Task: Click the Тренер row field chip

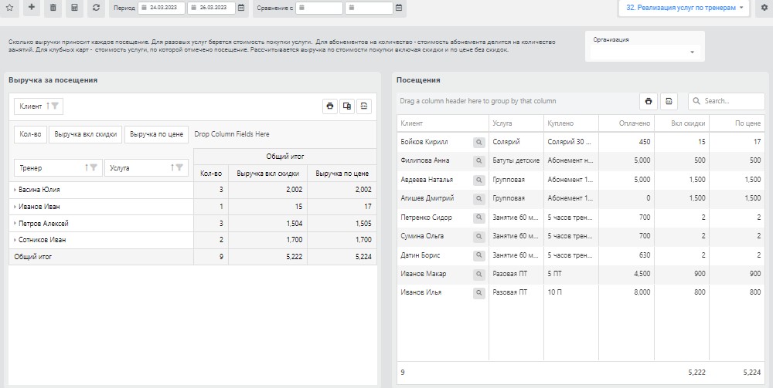Action: coord(58,167)
